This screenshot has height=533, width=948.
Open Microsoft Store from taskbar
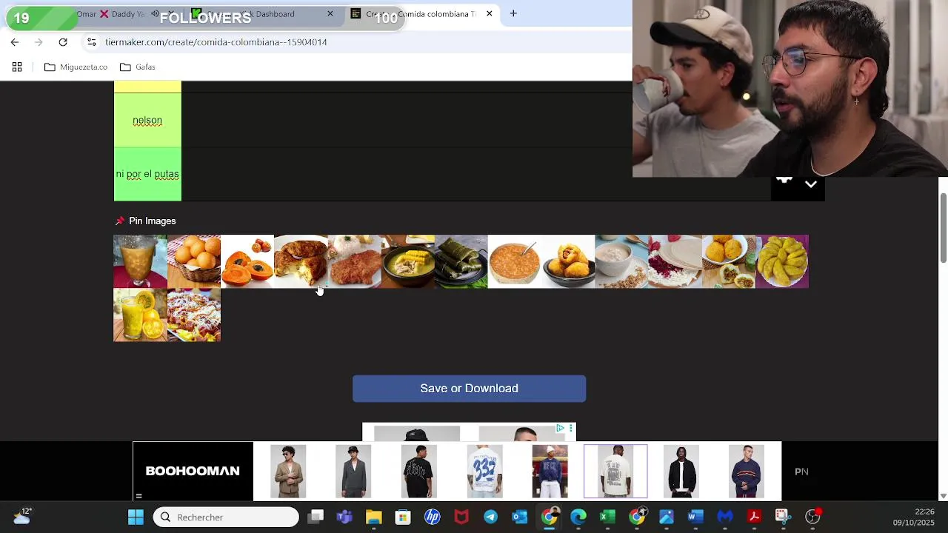(403, 517)
